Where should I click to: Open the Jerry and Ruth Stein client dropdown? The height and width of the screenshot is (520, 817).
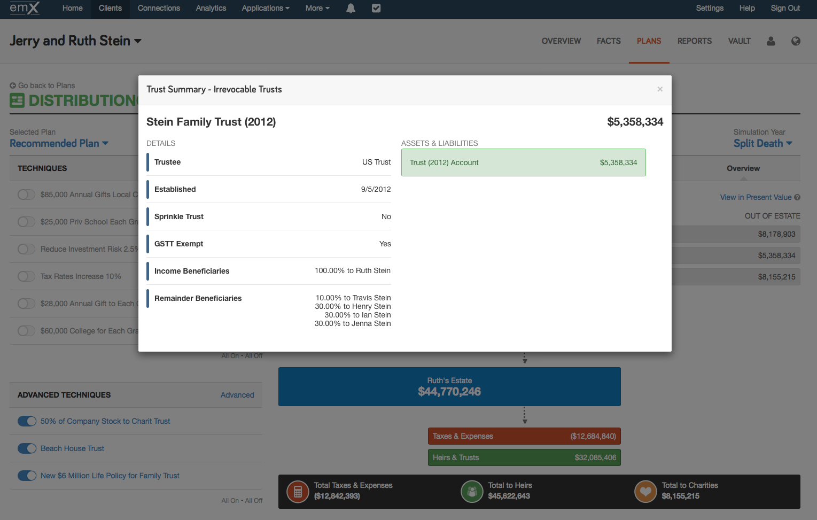tap(75, 41)
